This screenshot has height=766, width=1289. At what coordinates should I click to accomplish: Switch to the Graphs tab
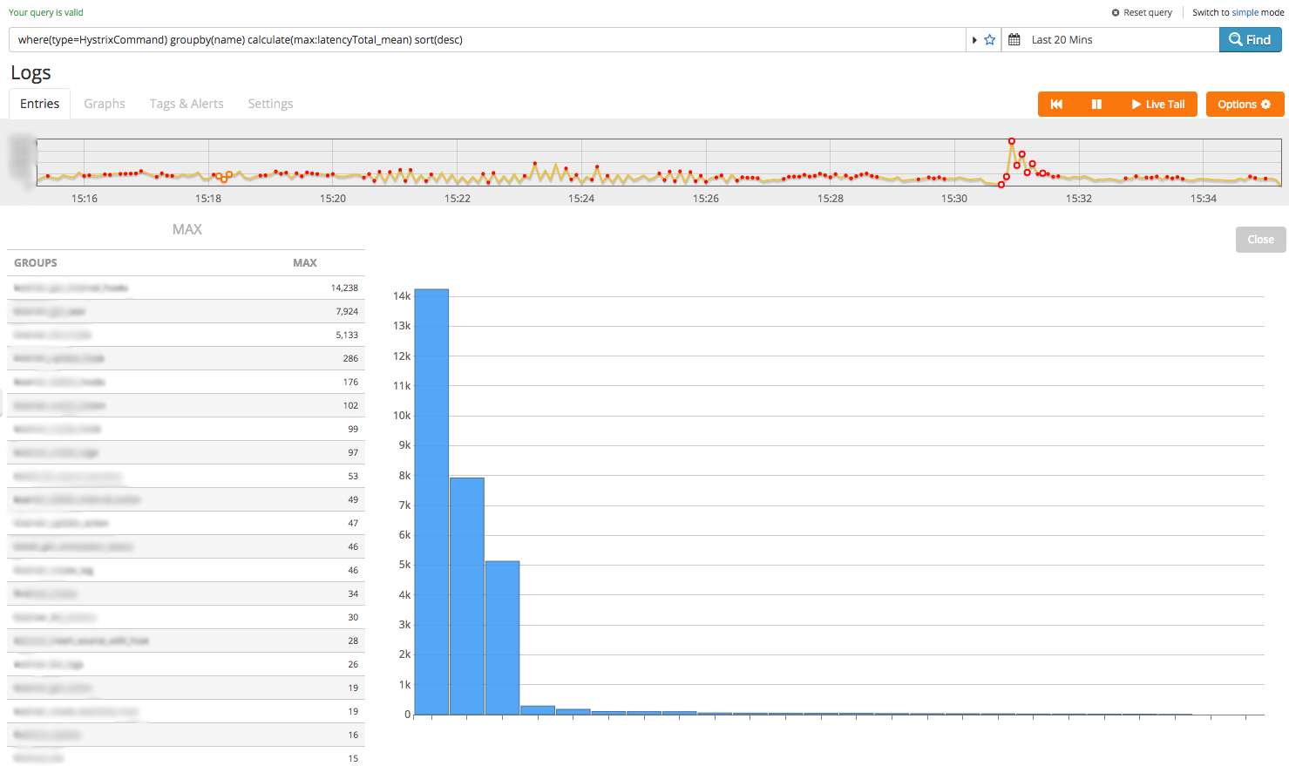(x=105, y=104)
